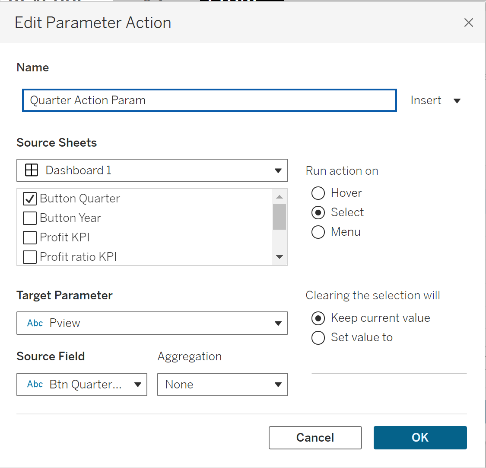Close the Edit Parameter Action dialog

tap(468, 22)
